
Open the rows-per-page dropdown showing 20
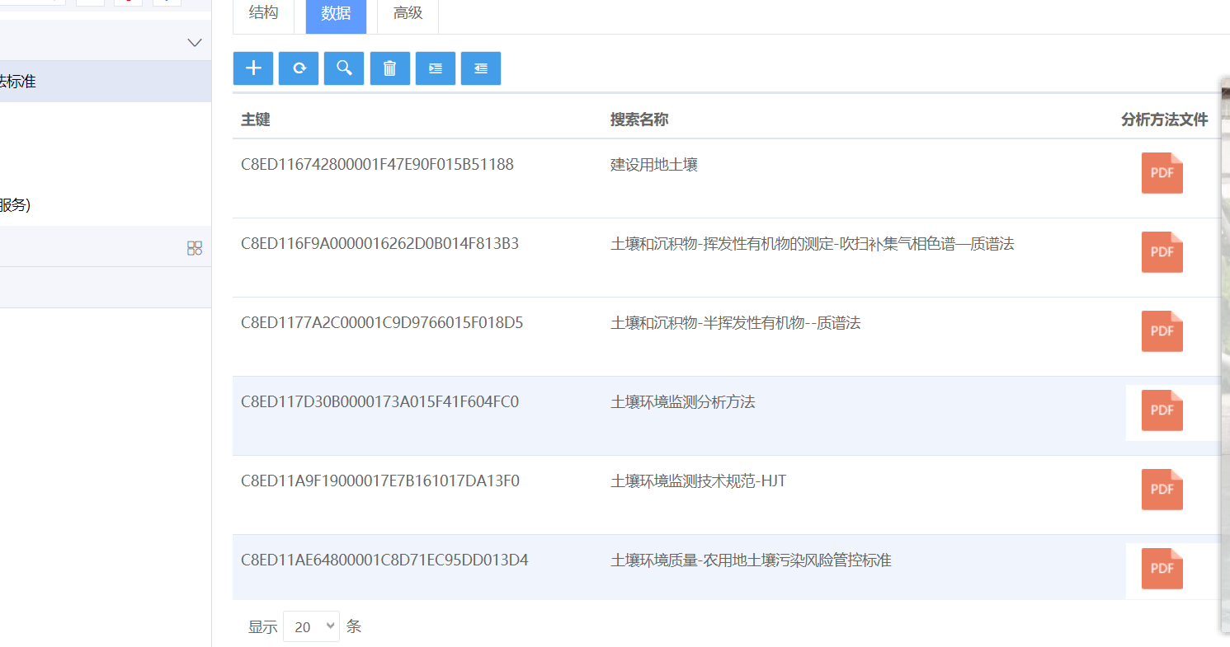point(311,626)
